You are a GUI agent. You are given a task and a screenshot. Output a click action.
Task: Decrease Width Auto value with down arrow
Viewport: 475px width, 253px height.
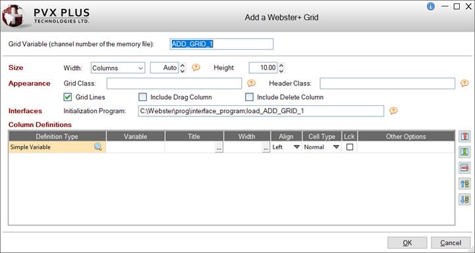click(x=182, y=71)
